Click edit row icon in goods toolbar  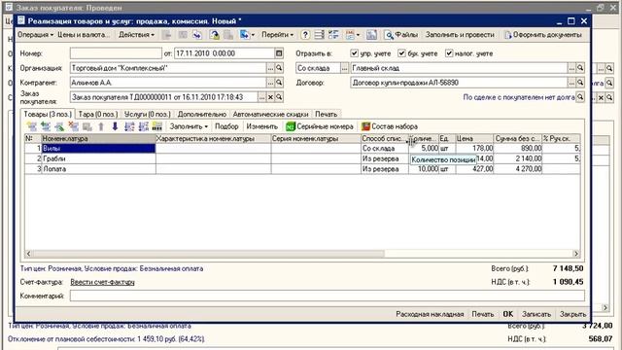[x=59, y=126]
